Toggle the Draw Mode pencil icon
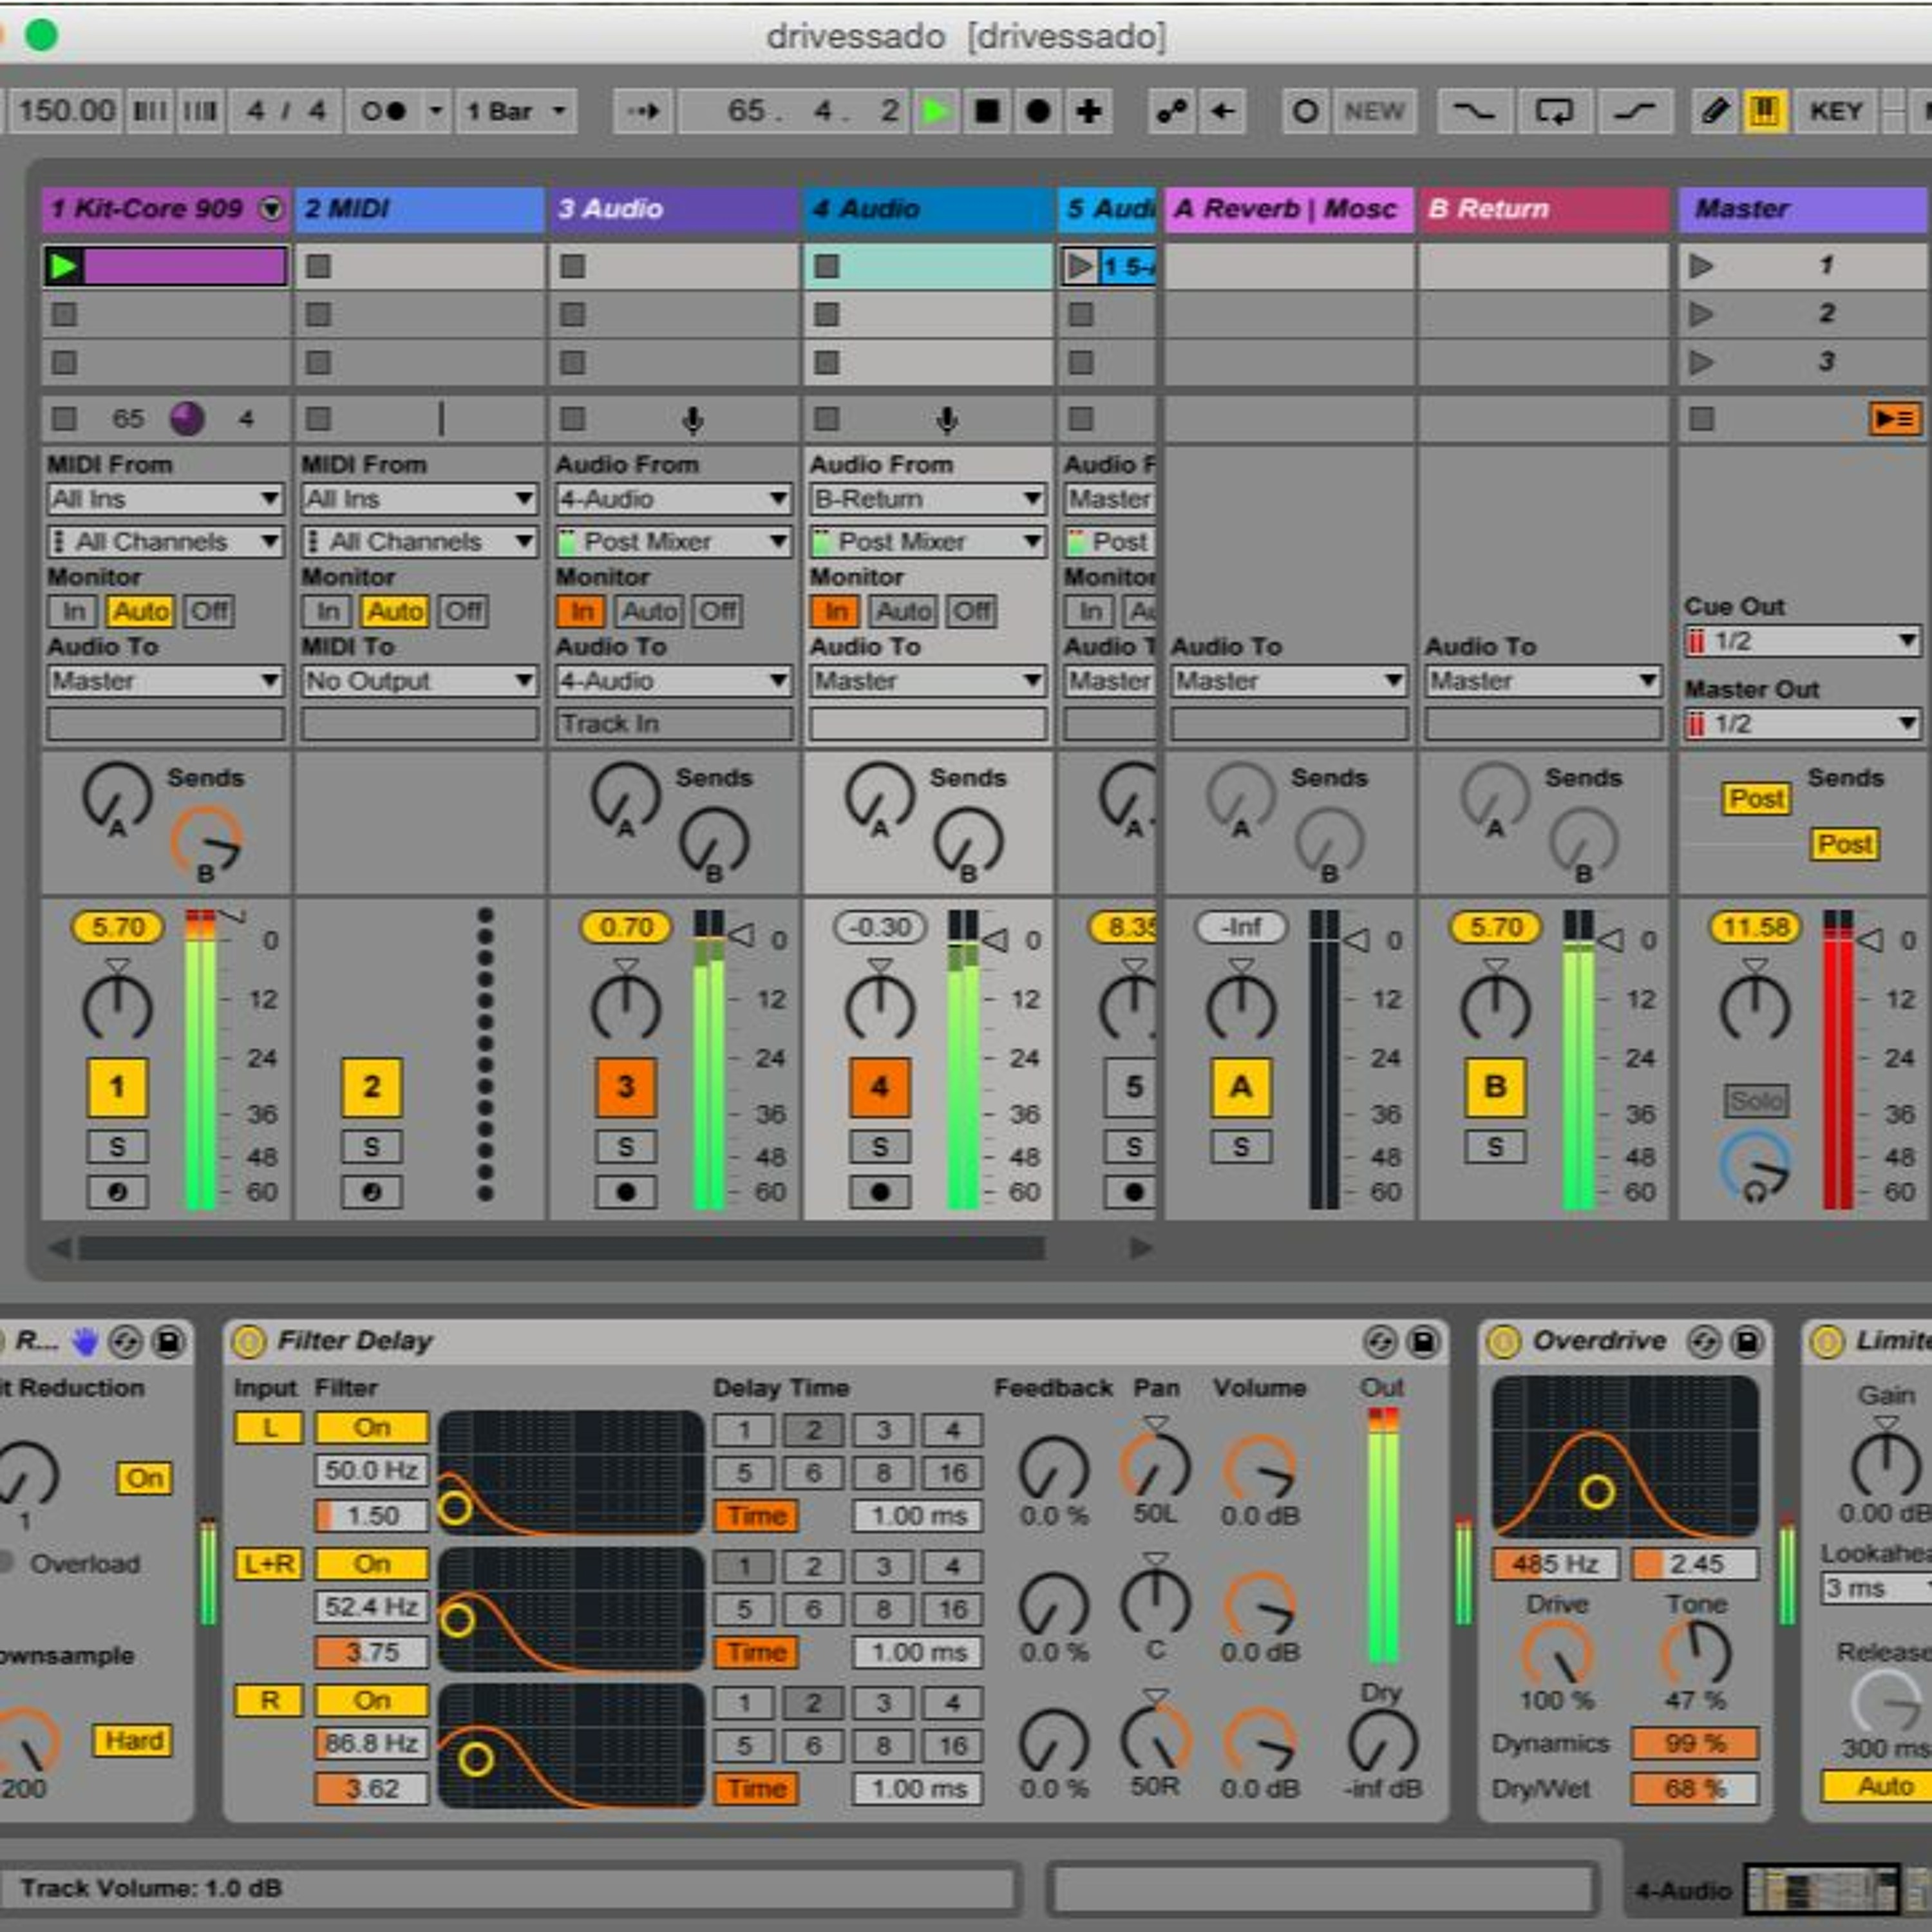The width and height of the screenshot is (1932, 1932). pyautogui.click(x=1714, y=111)
